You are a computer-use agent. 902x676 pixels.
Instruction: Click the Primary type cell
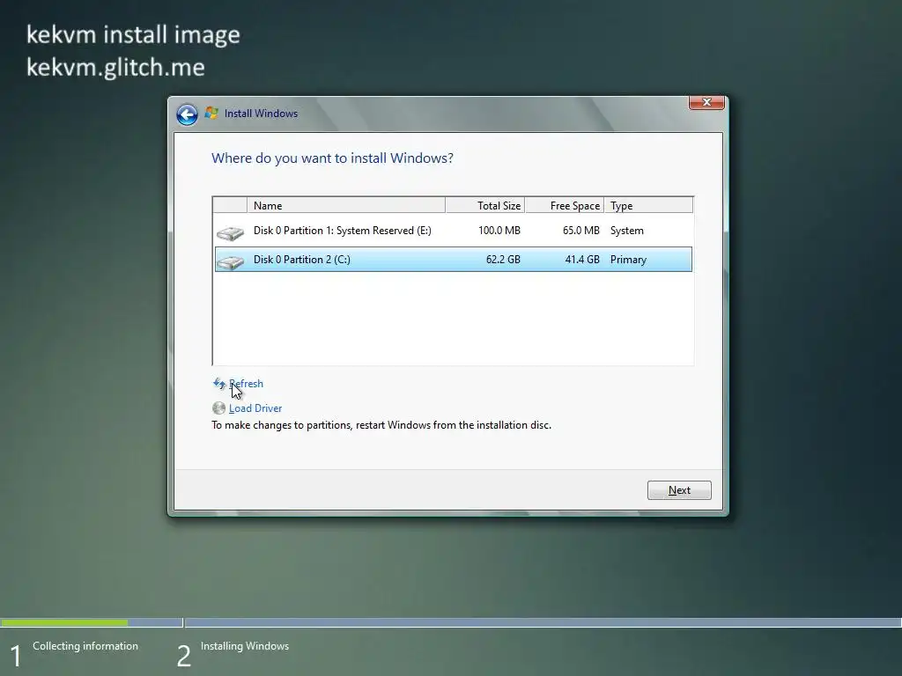point(628,260)
